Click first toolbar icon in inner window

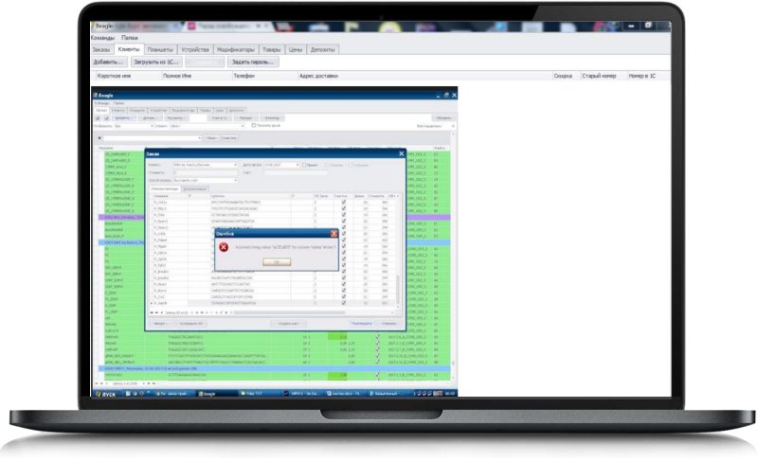click(x=98, y=117)
